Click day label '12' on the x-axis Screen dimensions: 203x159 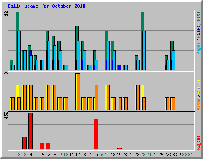click(77, 155)
